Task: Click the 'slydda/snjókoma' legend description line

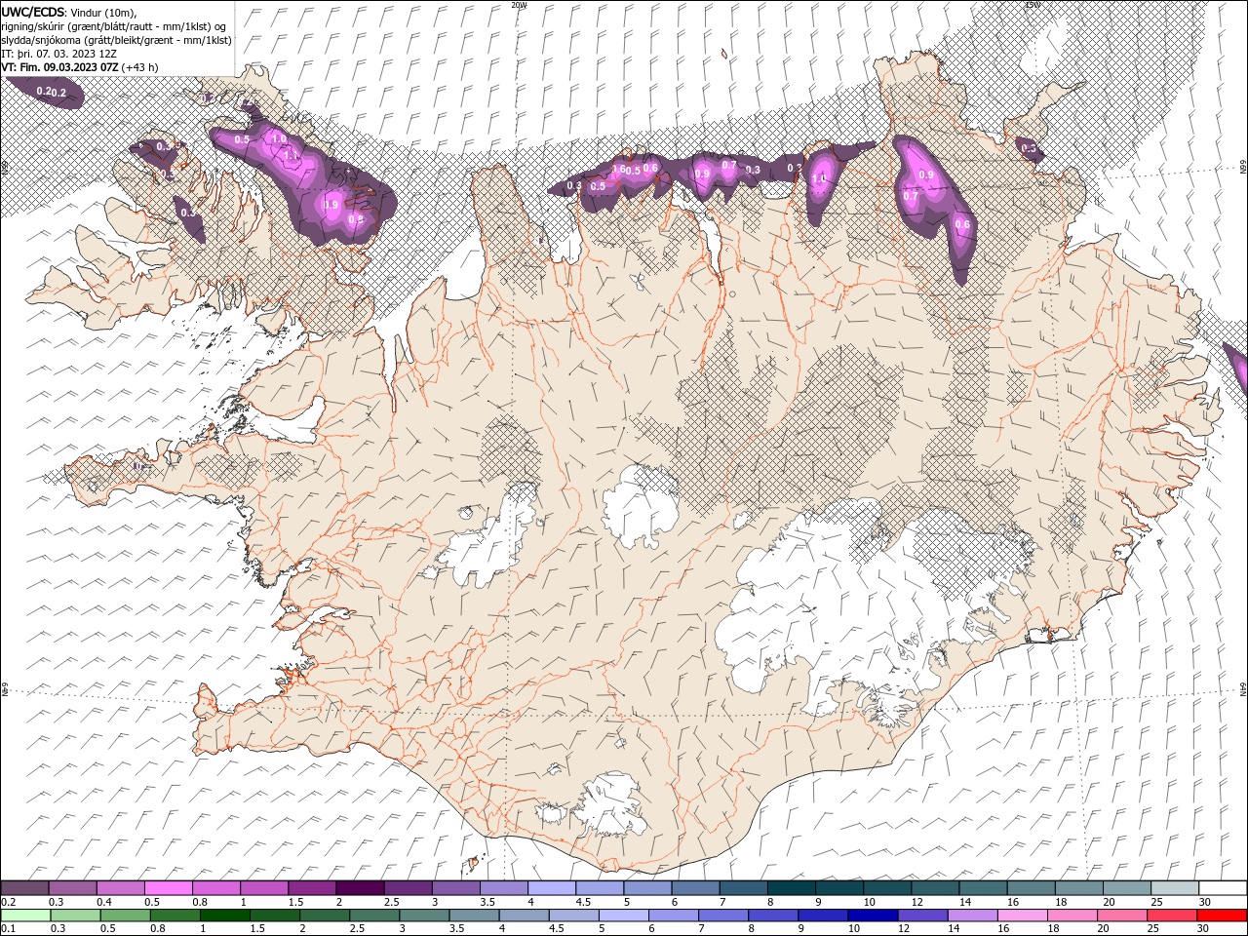Action: click(117, 40)
